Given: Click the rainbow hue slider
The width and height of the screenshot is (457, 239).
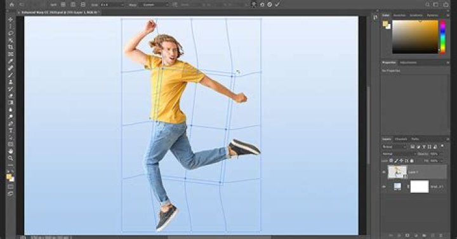Looking at the screenshot, I should coord(443,37).
